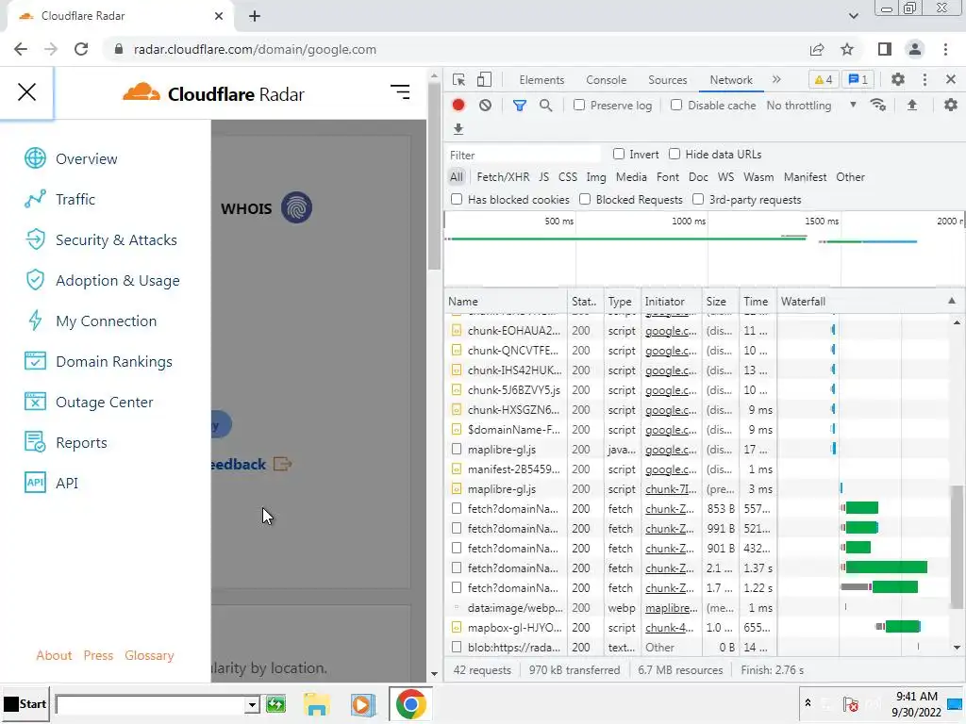Viewport: 966px width, 724px height.
Task: Open network conditions wifi icon
Action: tap(878, 106)
